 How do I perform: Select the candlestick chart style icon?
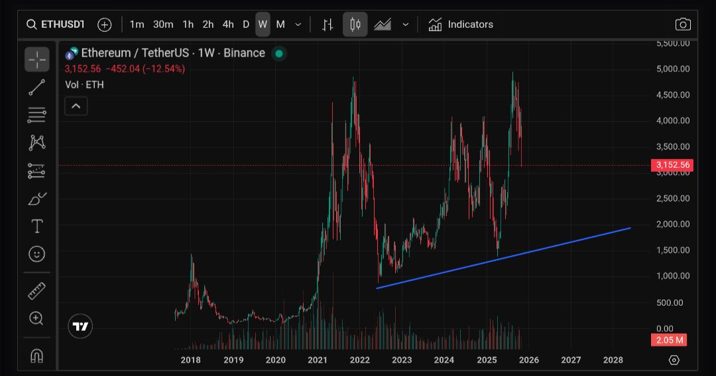[x=355, y=25]
